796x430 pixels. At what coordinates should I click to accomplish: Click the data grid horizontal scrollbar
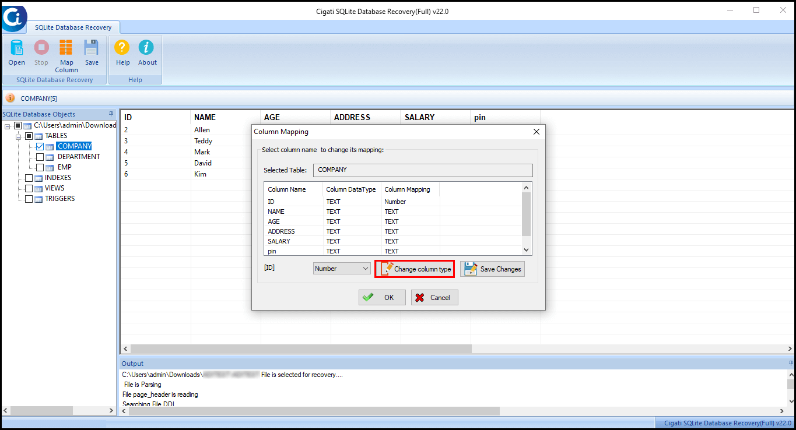[300, 348]
